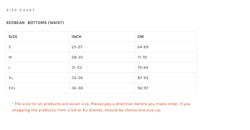Image resolution: width=250 pixels, height=130 pixels.
Task: Select the INCH column header
Action: (x=77, y=37)
